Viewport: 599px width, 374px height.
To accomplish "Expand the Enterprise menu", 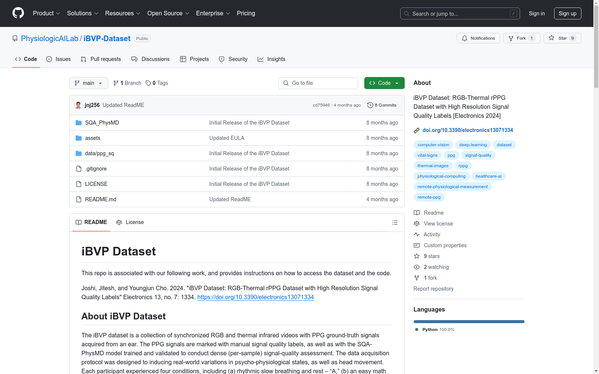I will point(213,13).
